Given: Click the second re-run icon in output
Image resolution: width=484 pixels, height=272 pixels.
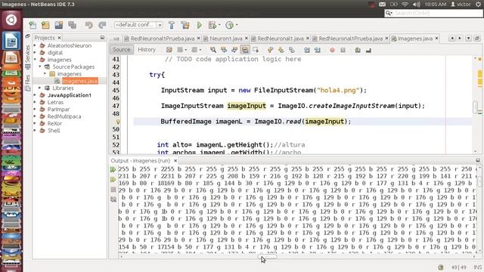Looking at the screenshot, I should (113, 179).
